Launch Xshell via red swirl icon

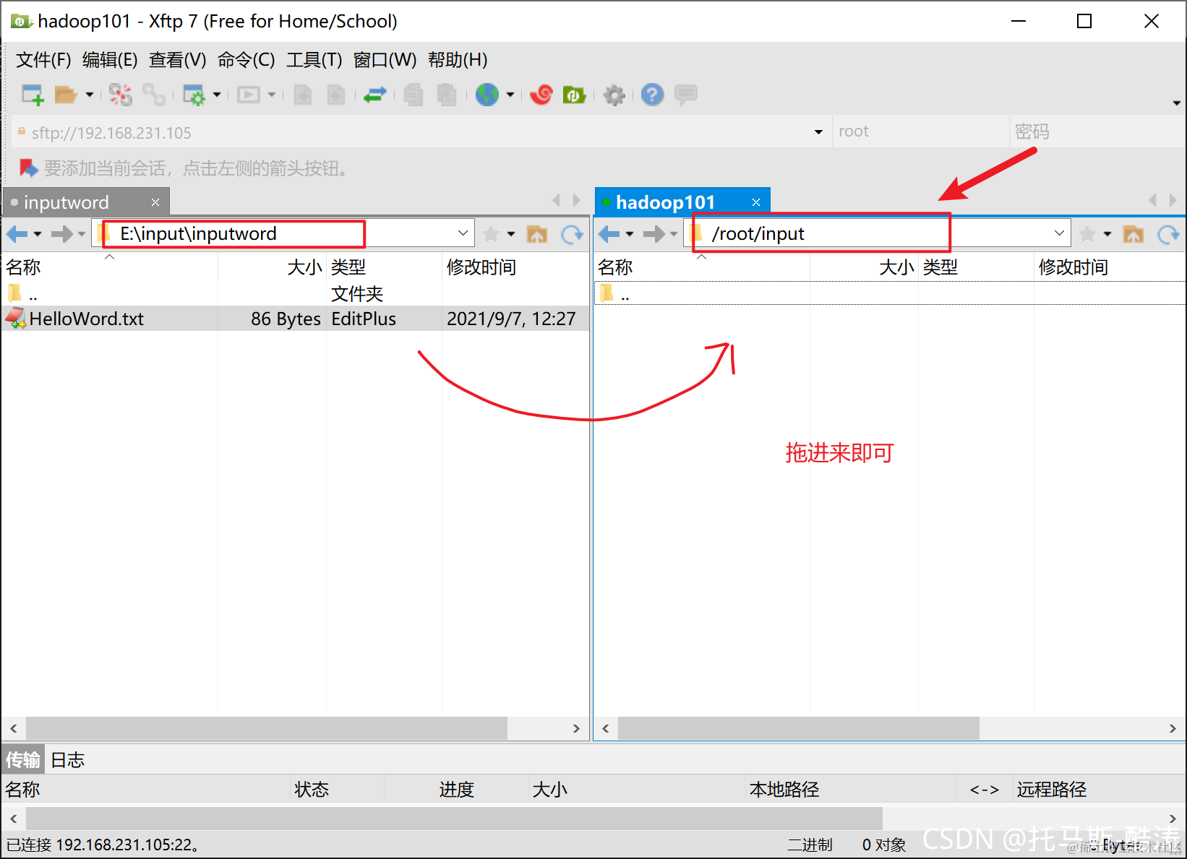click(541, 95)
